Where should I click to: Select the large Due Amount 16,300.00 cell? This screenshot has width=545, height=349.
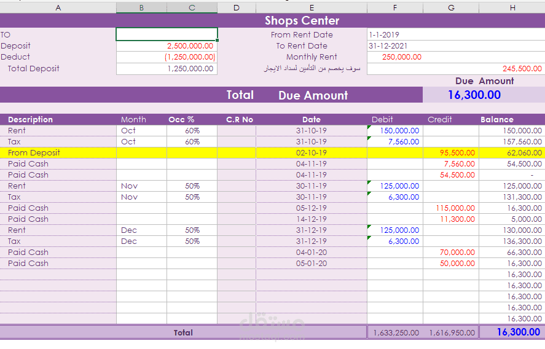484,95
